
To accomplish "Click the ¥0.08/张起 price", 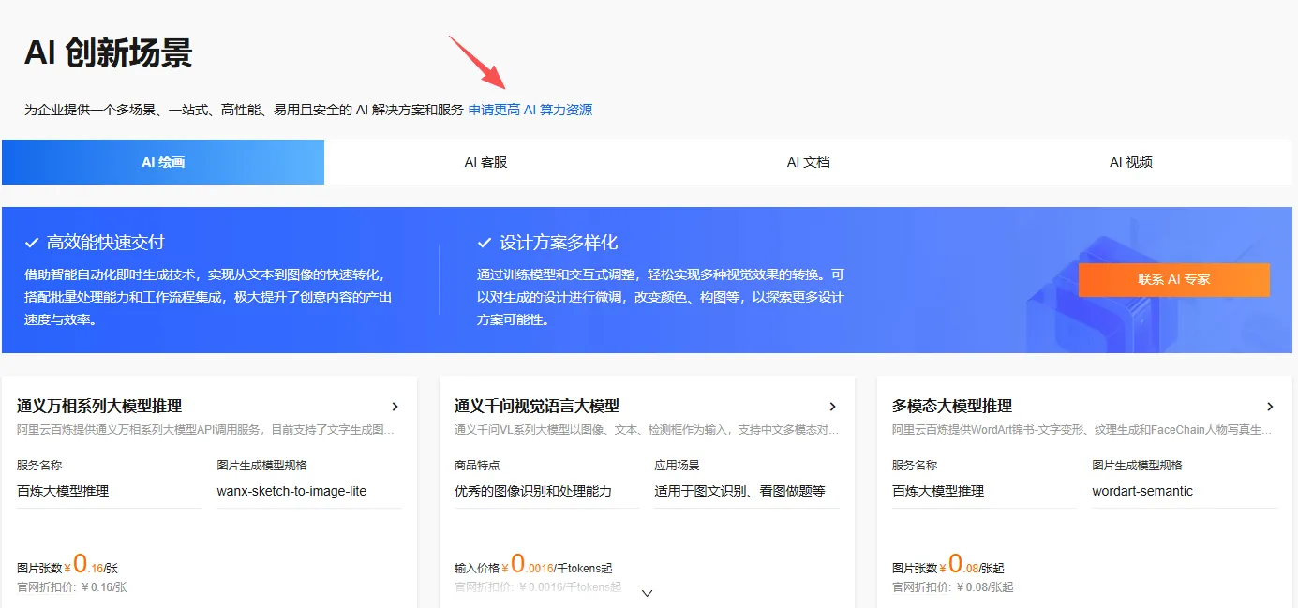I will [x=972, y=565].
